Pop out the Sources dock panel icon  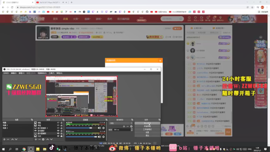pos(63,120)
